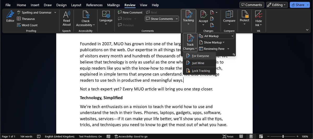Viewport: 313px width, 139px height.
Task: Switch to Web Layout view
Action: (261, 136)
